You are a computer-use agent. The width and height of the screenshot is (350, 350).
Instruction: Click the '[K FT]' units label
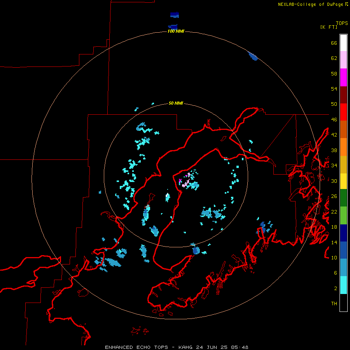(329, 27)
